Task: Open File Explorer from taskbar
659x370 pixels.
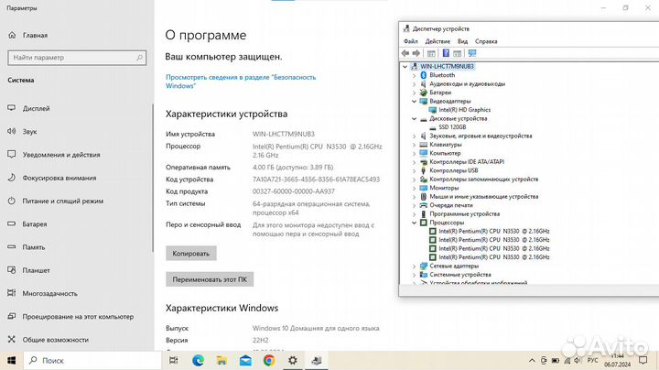Action: [x=221, y=360]
